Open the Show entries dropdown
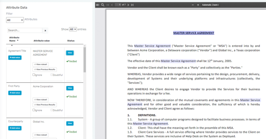This screenshot has height=139, width=266. click(x=73, y=29)
